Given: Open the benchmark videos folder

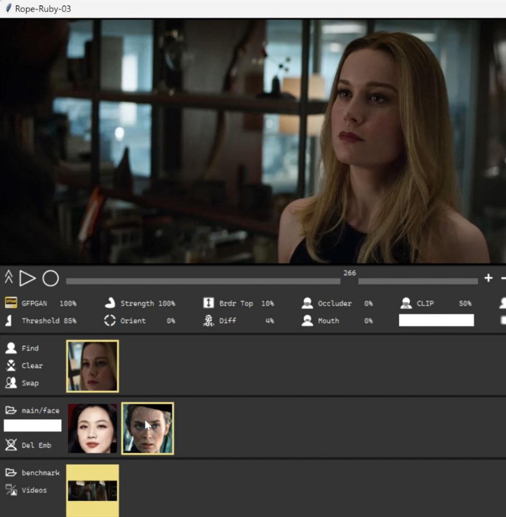Looking at the screenshot, I should [11, 473].
